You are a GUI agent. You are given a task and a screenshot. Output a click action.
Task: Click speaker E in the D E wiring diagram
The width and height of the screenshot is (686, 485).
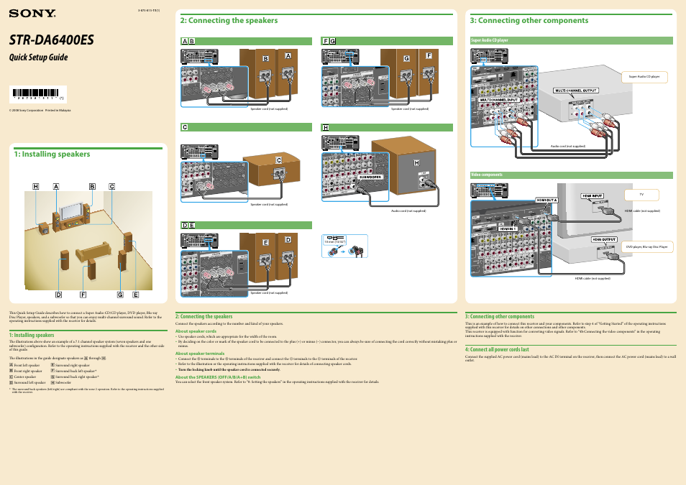tap(258, 258)
